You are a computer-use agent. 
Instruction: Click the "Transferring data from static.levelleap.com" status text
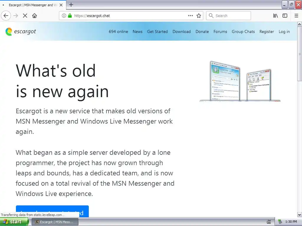[x=33, y=215]
